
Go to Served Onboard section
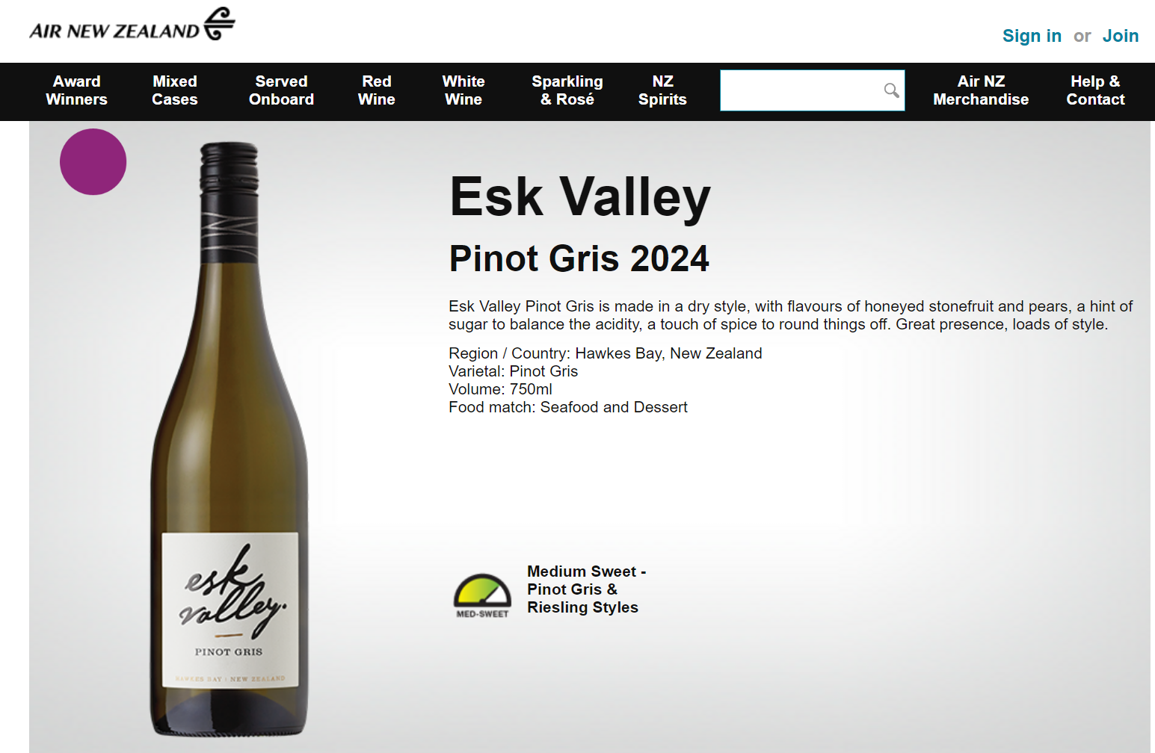(281, 90)
